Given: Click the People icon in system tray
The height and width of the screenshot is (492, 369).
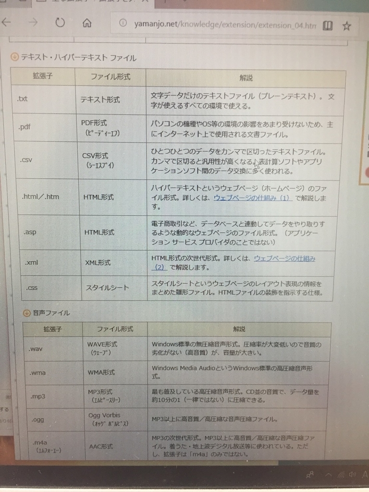Looking at the screenshot, I should [310, 475].
